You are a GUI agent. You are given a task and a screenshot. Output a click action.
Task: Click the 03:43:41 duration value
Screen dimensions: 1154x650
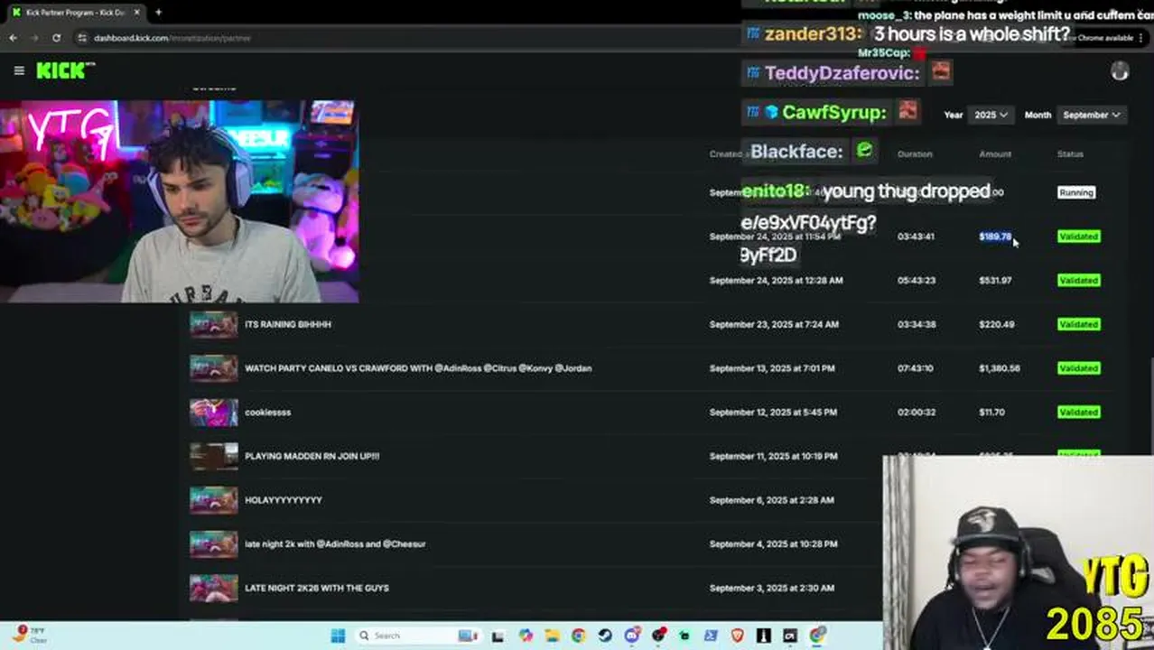(916, 237)
